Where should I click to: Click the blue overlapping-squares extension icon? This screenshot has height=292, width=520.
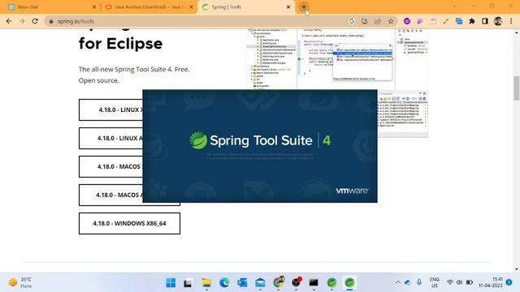[x=459, y=21]
